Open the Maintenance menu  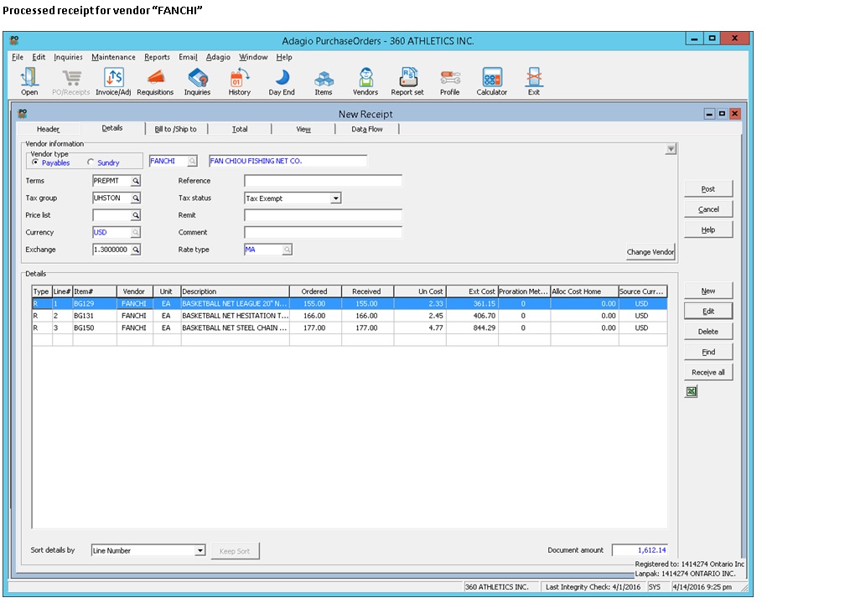pyautogui.click(x=113, y=57)
